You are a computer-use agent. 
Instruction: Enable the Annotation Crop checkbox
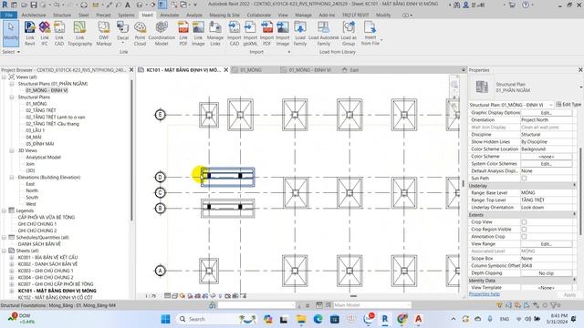pyautogui.click(x=524, y=237)
